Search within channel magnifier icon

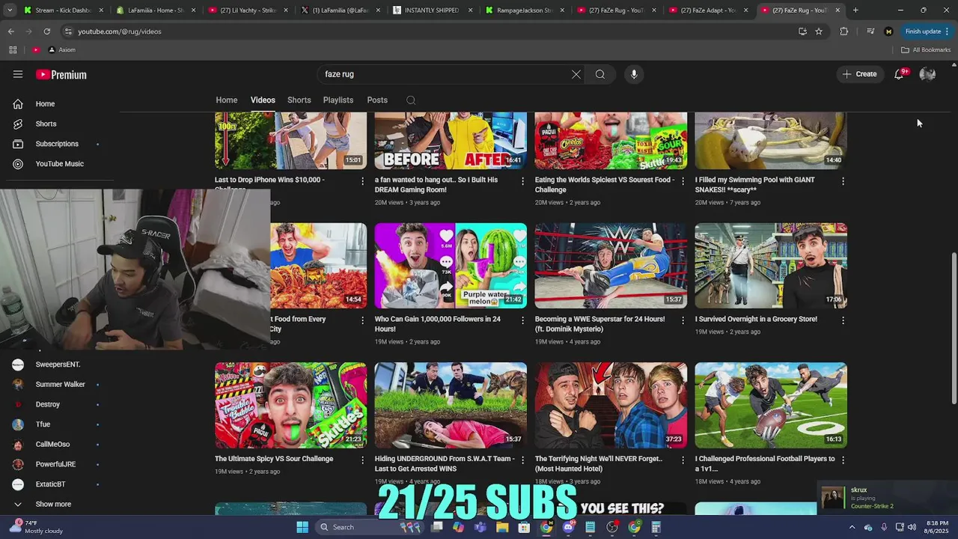[411, 100]
